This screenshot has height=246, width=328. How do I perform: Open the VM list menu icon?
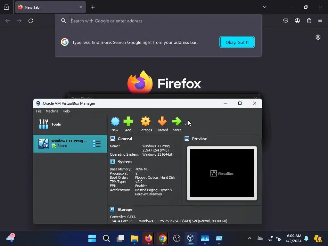97,144
